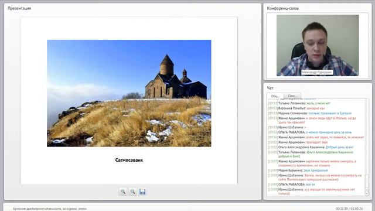Click the Сагмосаванк monastery photo on slide

pyautogui.click(x=129, y=93)
